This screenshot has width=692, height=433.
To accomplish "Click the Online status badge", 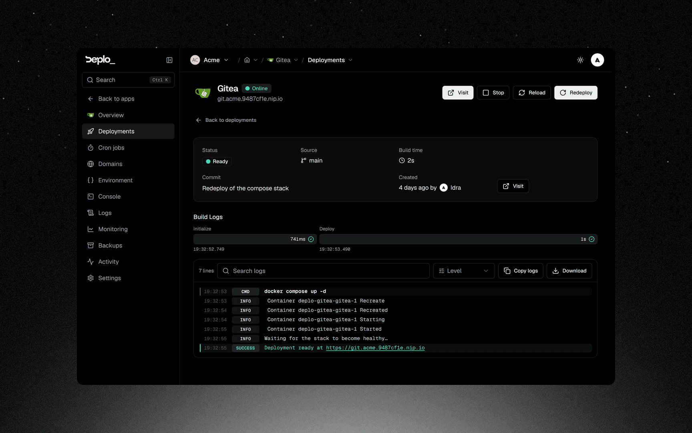I will pos(256,89).
